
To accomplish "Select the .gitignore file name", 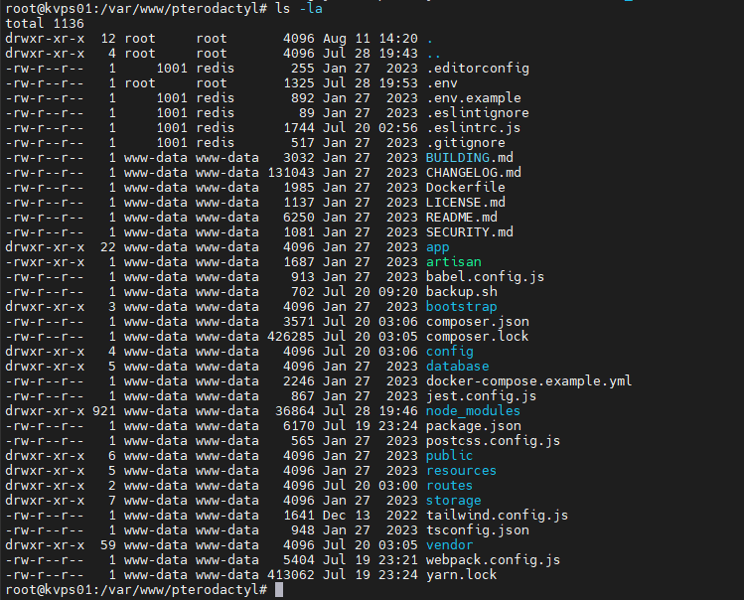I will coord(466,143).
